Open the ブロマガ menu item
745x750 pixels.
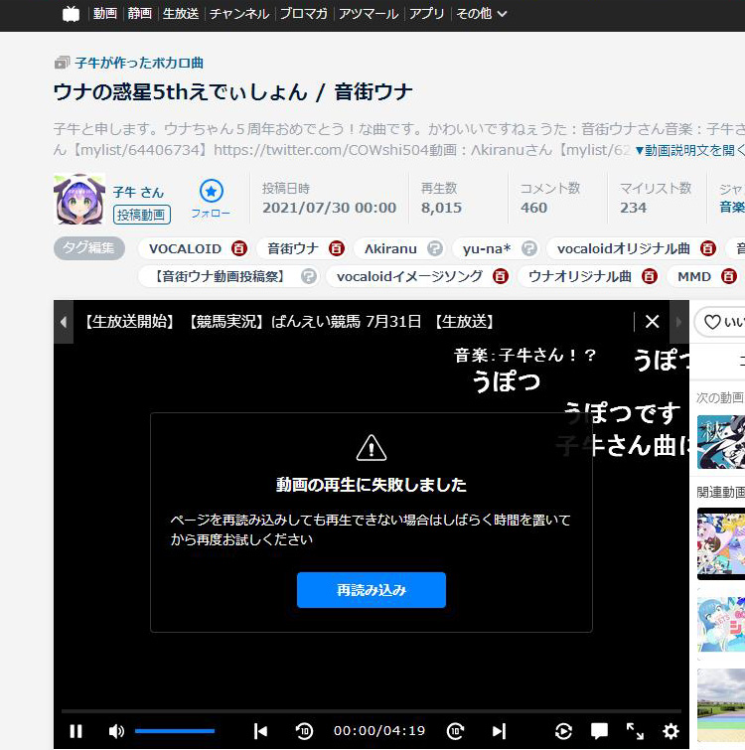(304, 13)
